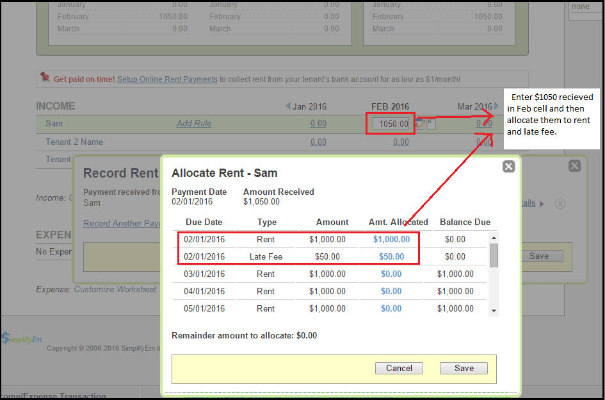Save the rent allocation

tap(464, 368)
